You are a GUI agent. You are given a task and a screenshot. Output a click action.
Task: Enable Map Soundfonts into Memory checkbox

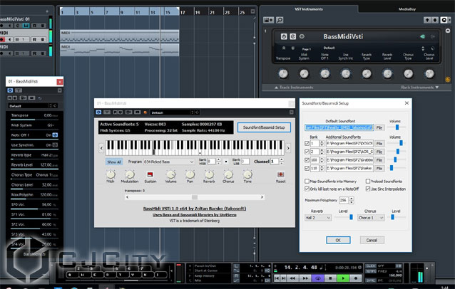point(307,181)
